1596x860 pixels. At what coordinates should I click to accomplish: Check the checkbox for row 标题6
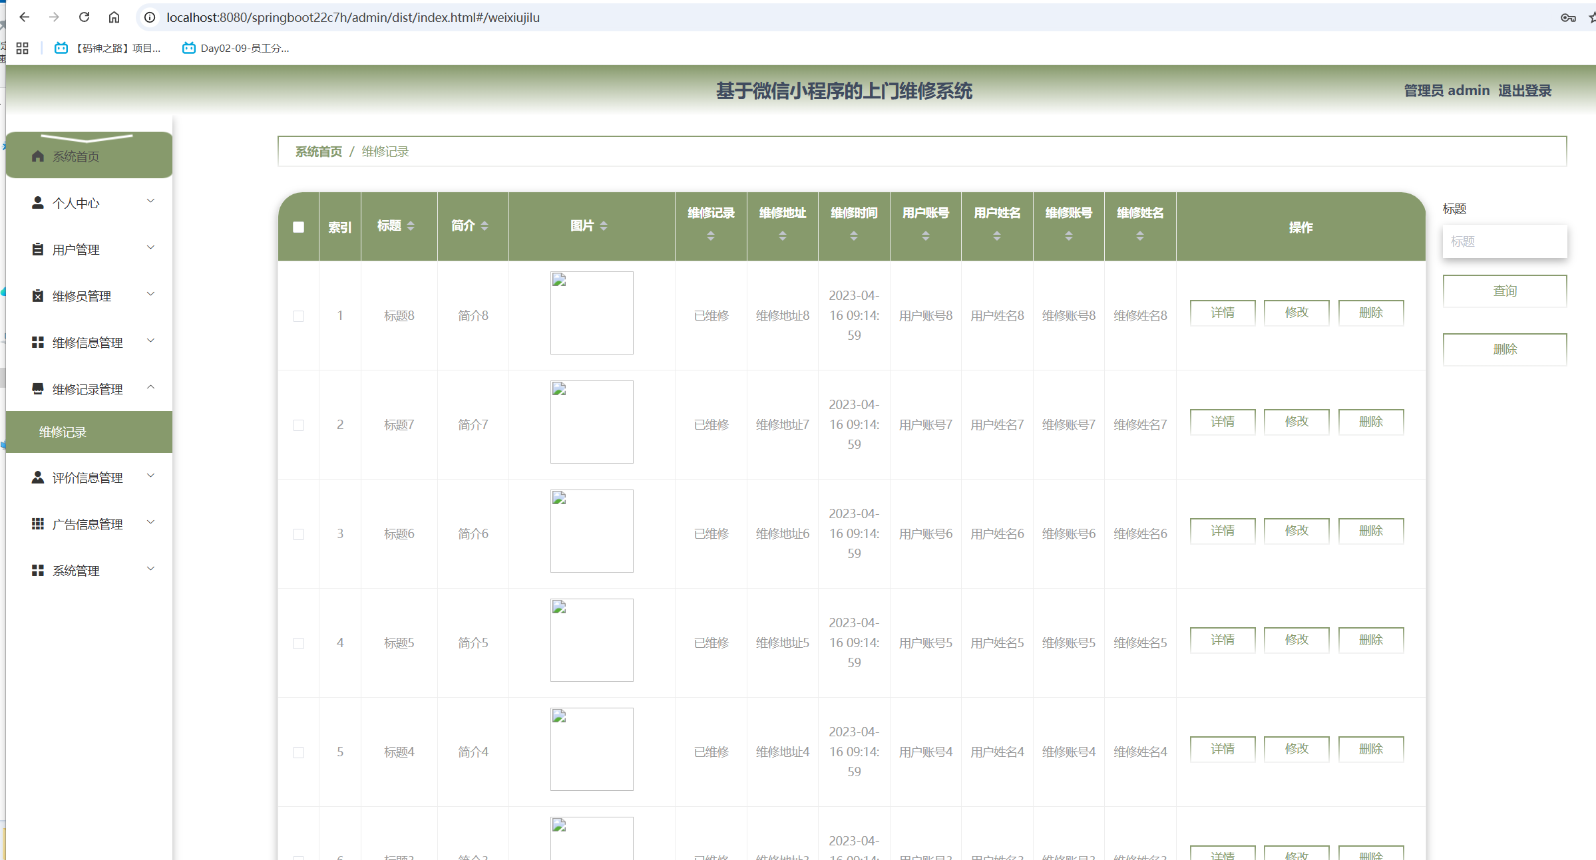tap(299, 534)
